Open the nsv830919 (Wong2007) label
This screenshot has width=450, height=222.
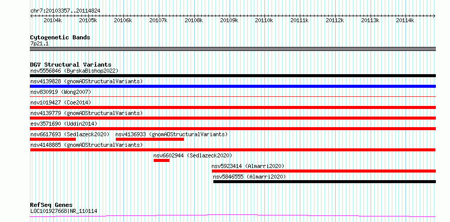61,92
